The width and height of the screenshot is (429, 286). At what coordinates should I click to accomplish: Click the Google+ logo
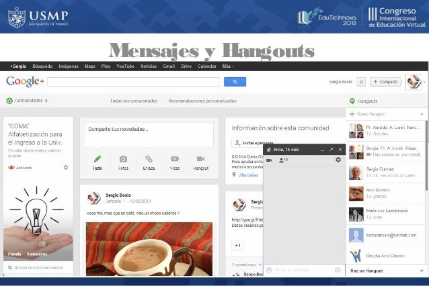(25, 81)
